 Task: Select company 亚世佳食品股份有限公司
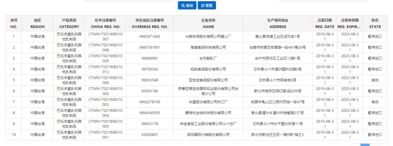208,80
